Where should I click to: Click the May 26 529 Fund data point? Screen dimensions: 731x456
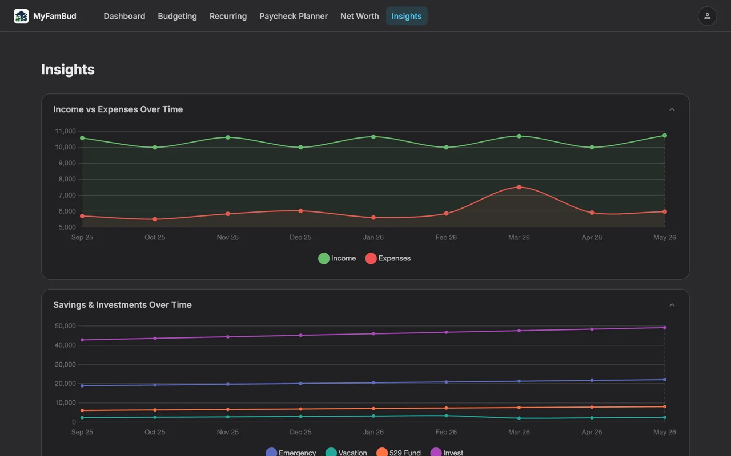coord(665,406)
